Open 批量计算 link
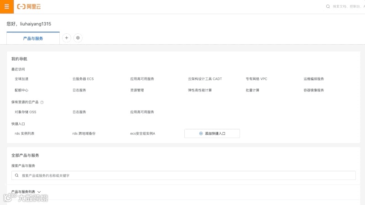This screenshot has width=365, height=205. (x=253, y=90)
